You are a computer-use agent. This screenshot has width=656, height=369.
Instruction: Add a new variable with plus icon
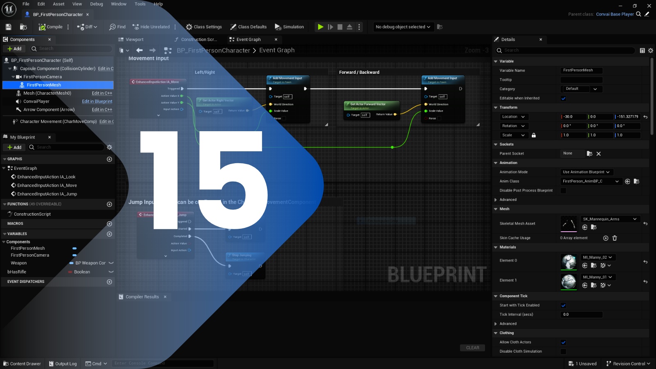click(x=109, y=234)
